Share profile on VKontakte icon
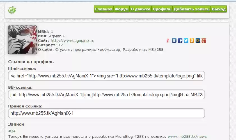This screenshot has width=236, height=140. [x=174, y=40]
